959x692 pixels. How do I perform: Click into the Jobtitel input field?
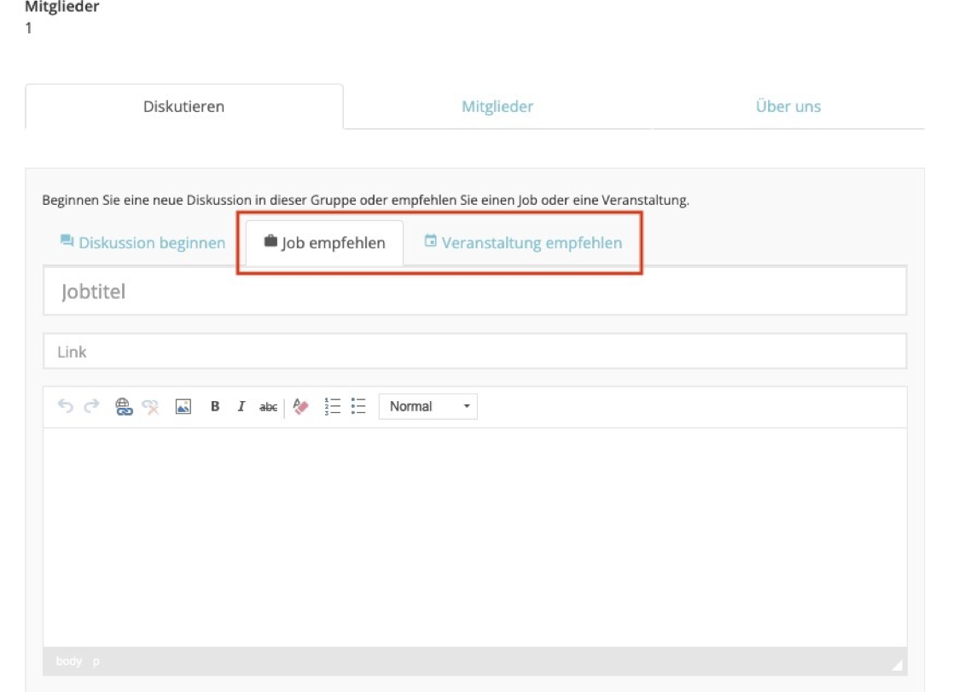tap(474, 292)
